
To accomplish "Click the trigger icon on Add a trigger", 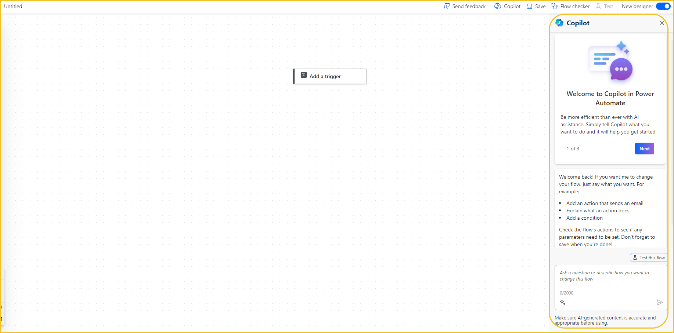I will 304,75.
